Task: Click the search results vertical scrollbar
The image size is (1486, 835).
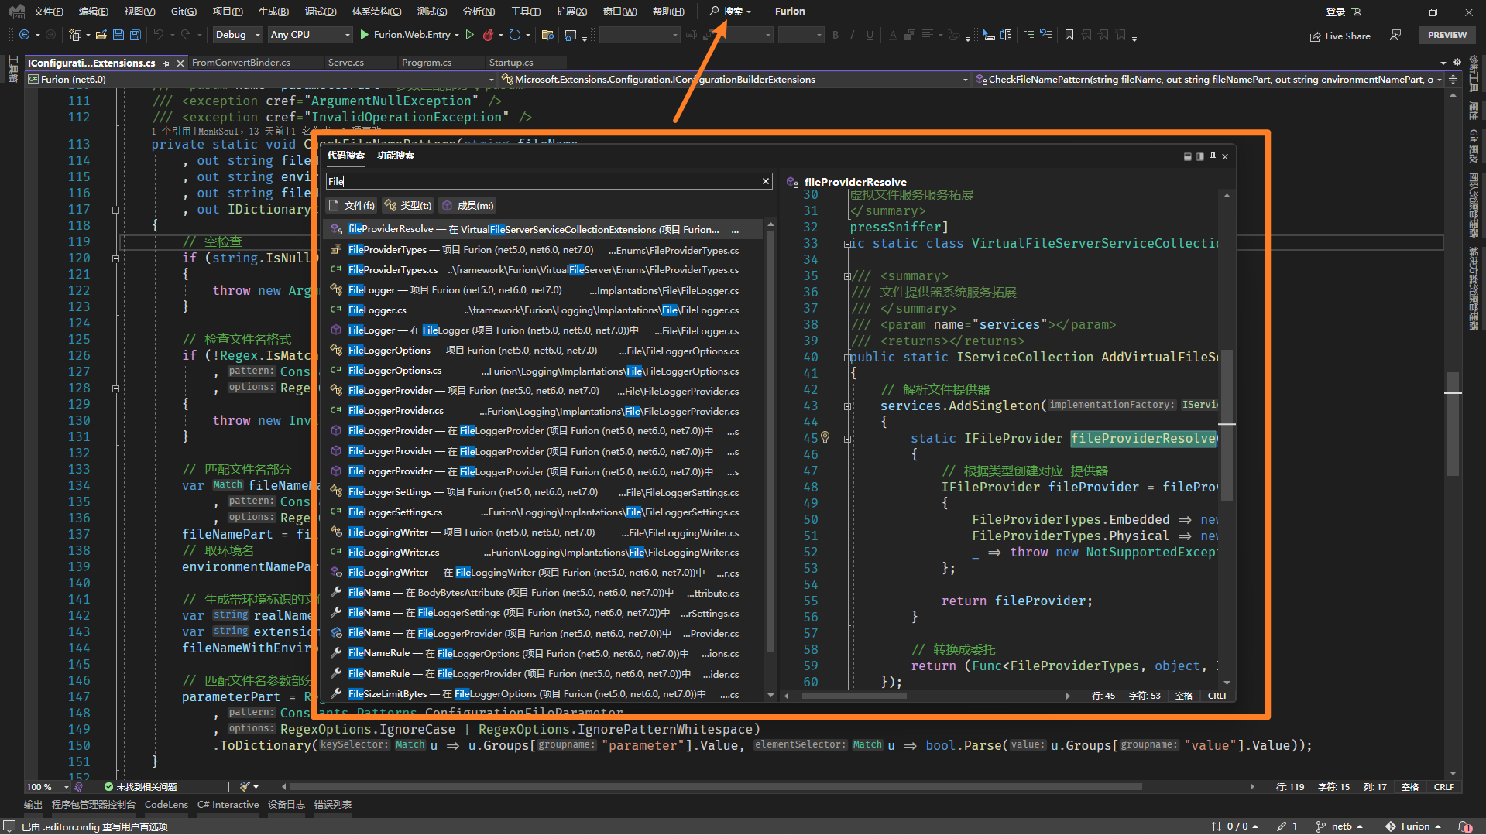Action: (770, 441)
